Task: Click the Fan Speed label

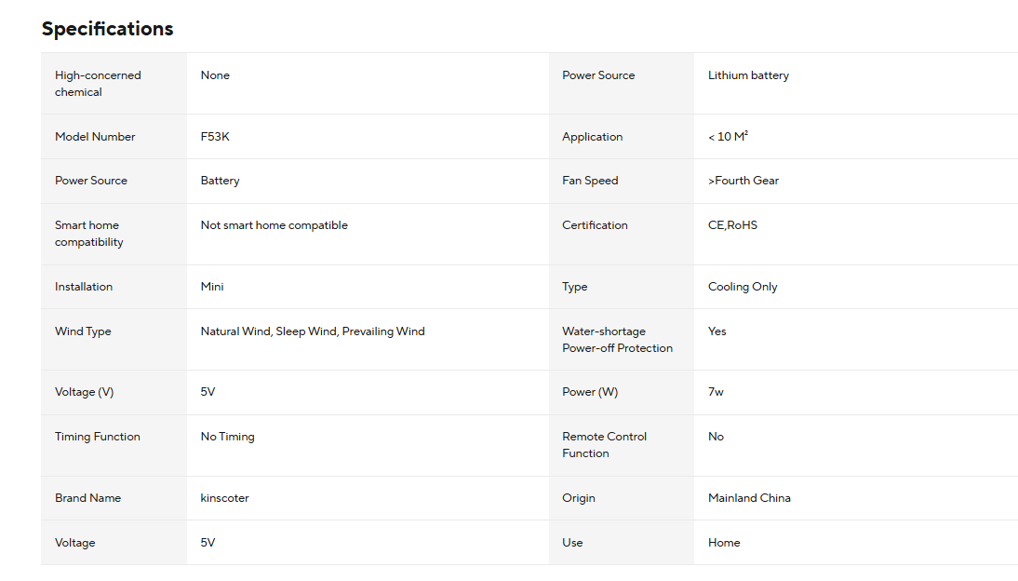Action: [590, 181]
